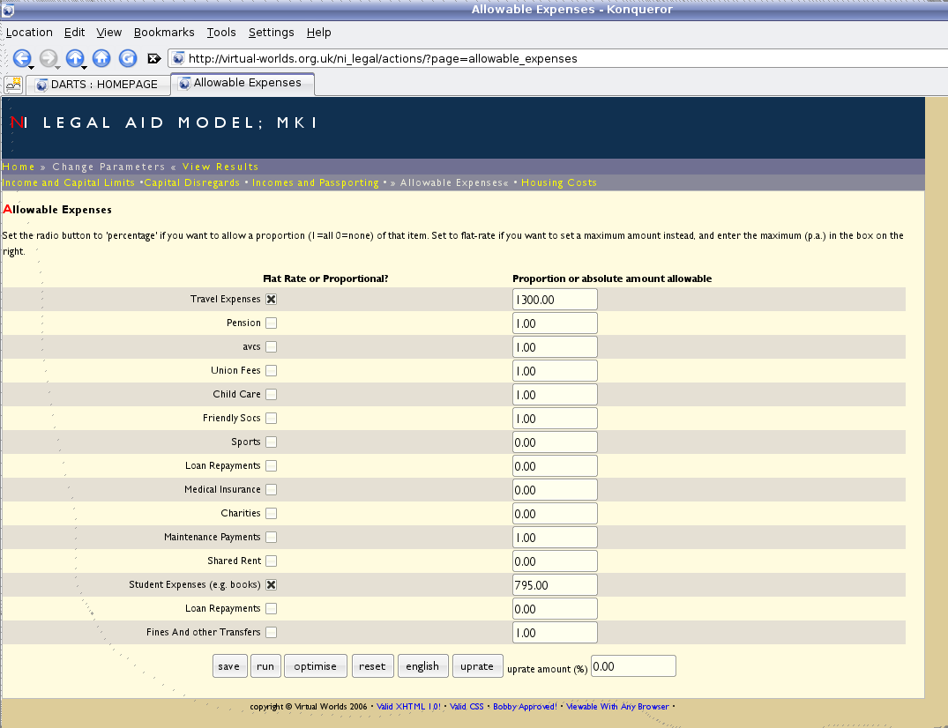Expand the Up button dropdown arrow
The height and width of the screenshot is (728, 948).
83,67
